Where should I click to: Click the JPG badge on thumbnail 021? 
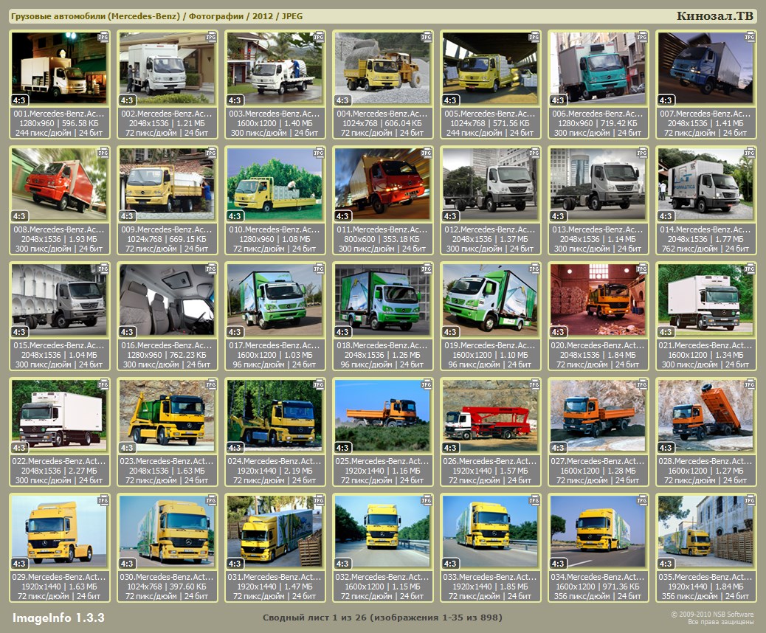[749, 268]
